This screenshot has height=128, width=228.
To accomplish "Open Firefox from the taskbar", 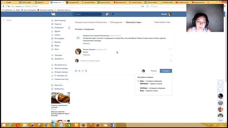I will (x=83, y=125).
